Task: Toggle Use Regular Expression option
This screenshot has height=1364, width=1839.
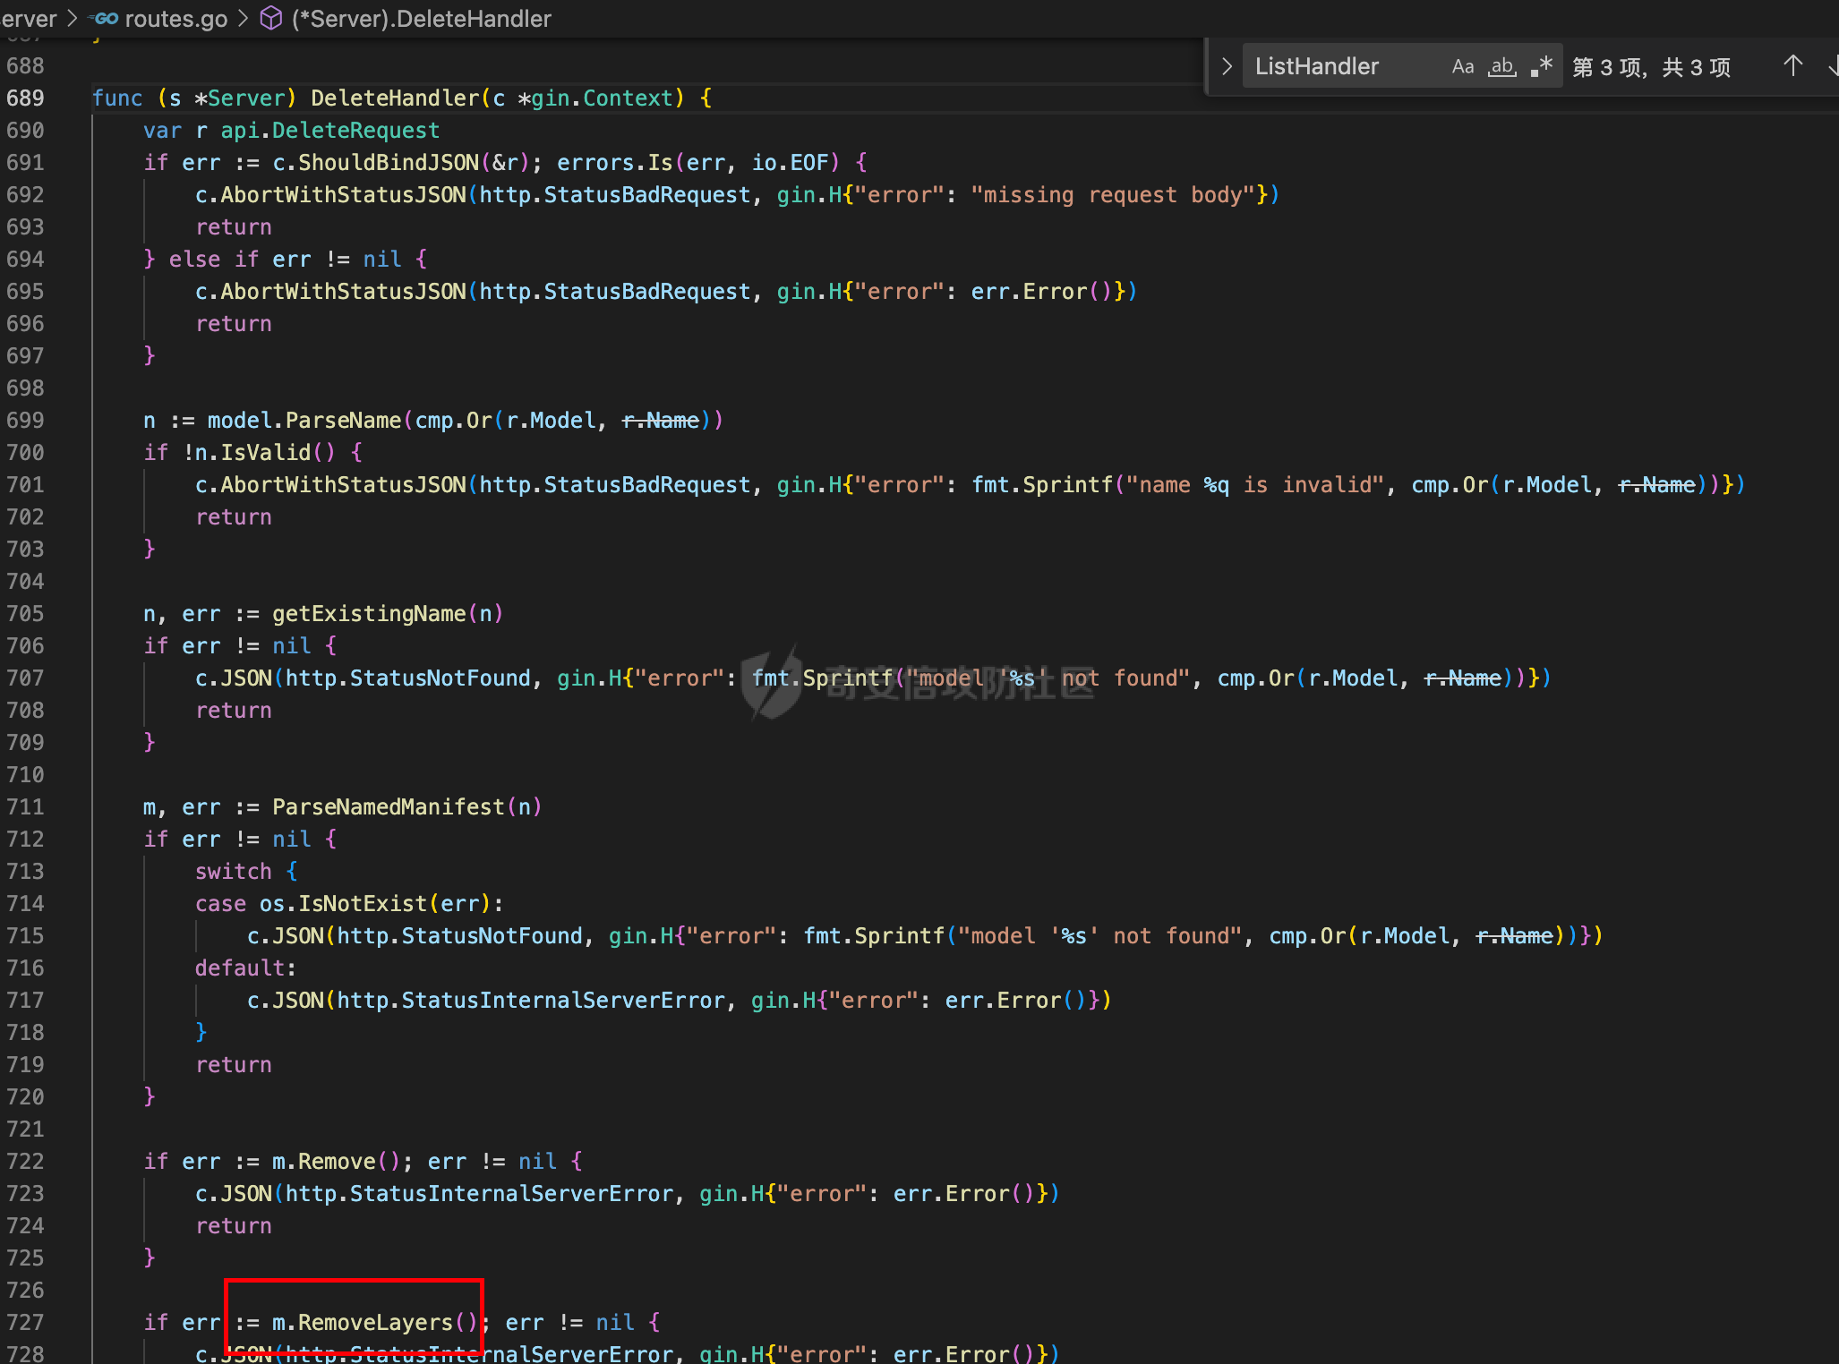Action: 1541,66
